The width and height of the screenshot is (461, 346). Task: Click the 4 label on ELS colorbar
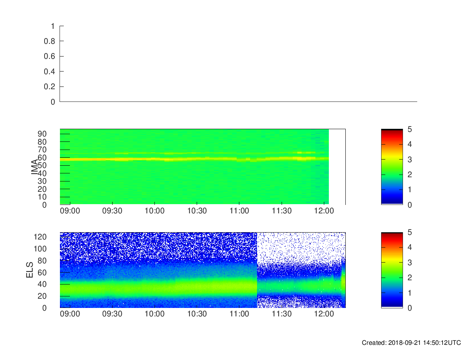(x=410, y=247)
